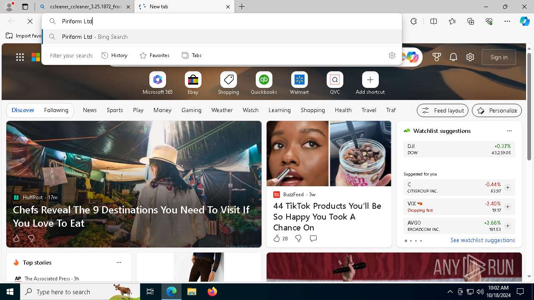The width and height of the screenshot is (534, 300).
Task: Open the Sports category
Action: tap(115, 110)
